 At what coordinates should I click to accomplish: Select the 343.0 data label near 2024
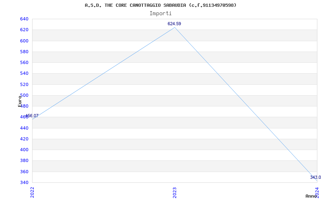tap(315, 177)
